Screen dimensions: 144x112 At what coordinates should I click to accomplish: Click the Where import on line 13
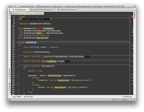click(39, 33)
